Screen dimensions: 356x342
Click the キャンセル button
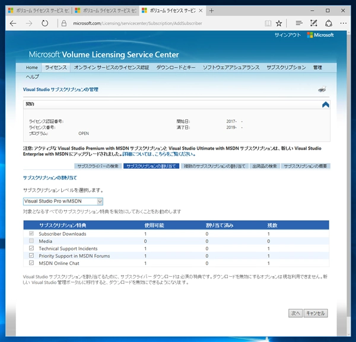tap(316, 313)
